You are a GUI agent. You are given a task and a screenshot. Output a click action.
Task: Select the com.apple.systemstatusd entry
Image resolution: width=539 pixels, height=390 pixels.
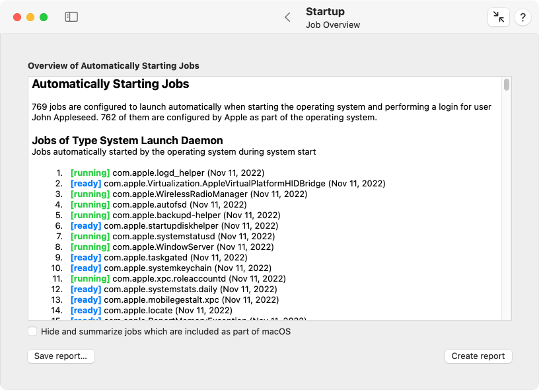coord(172,236)
